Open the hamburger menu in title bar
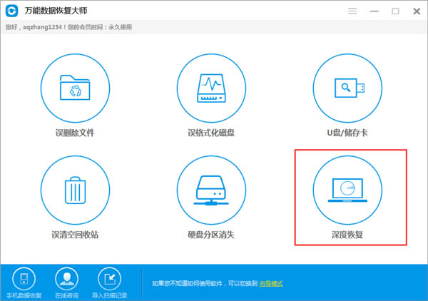428x301 pixels. pyautogui.click(x=352, y=11)
